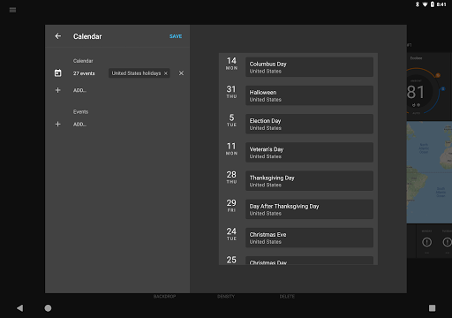The image size is (452, 318).
Task: Open Day After Thanksgiving Day event
Action: 309,209
